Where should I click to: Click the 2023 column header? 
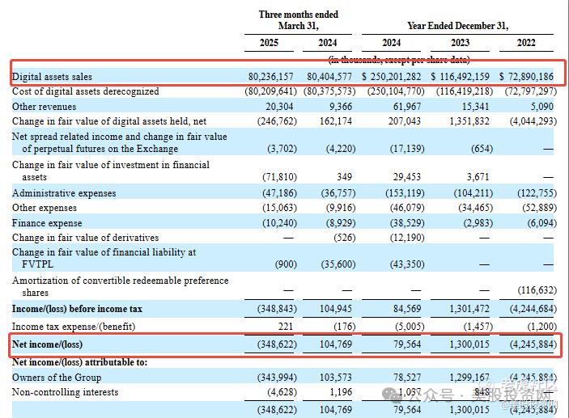tap(460, 43)
